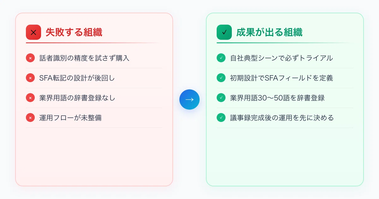379x199 pixels.
Task: Click green check beside 自社典型シーンで必ずトライアル
Action: pos(221,58)
